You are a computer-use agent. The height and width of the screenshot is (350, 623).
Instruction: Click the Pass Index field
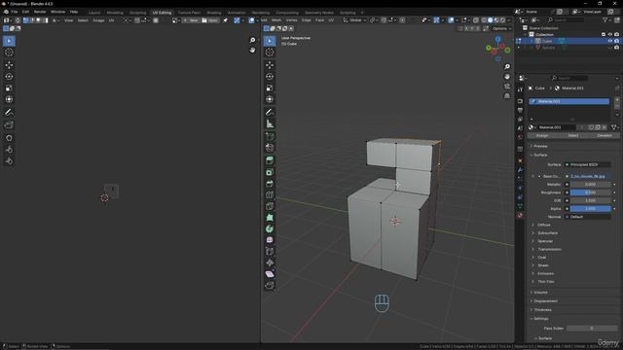(592, 329)
